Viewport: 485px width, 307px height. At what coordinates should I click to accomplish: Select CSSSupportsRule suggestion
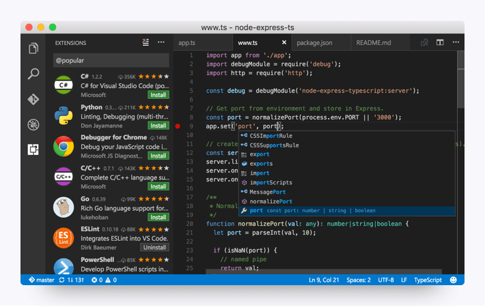[347, 145]
